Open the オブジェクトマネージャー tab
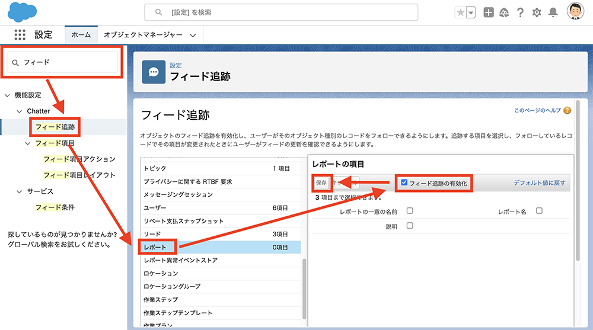The width and height of the screenshot is (593, 330). coord(143,35)
